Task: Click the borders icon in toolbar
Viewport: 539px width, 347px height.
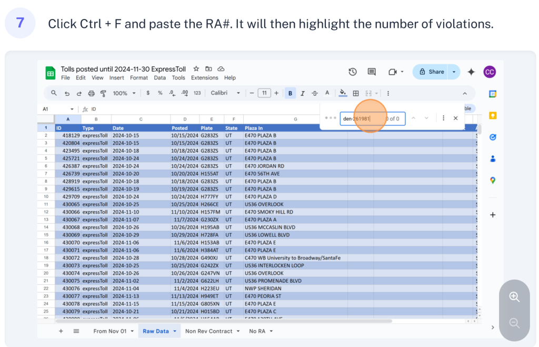Action: point(356,93)
